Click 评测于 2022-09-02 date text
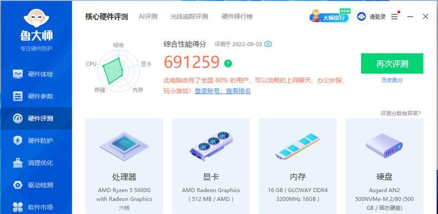The height and width of the screenshot is (214, 438). tap(238, 44)
